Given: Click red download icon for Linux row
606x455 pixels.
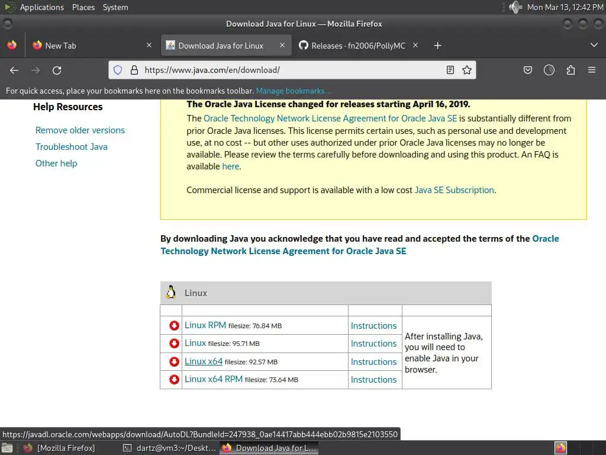Looking at the screenshot, I should 175,343.
